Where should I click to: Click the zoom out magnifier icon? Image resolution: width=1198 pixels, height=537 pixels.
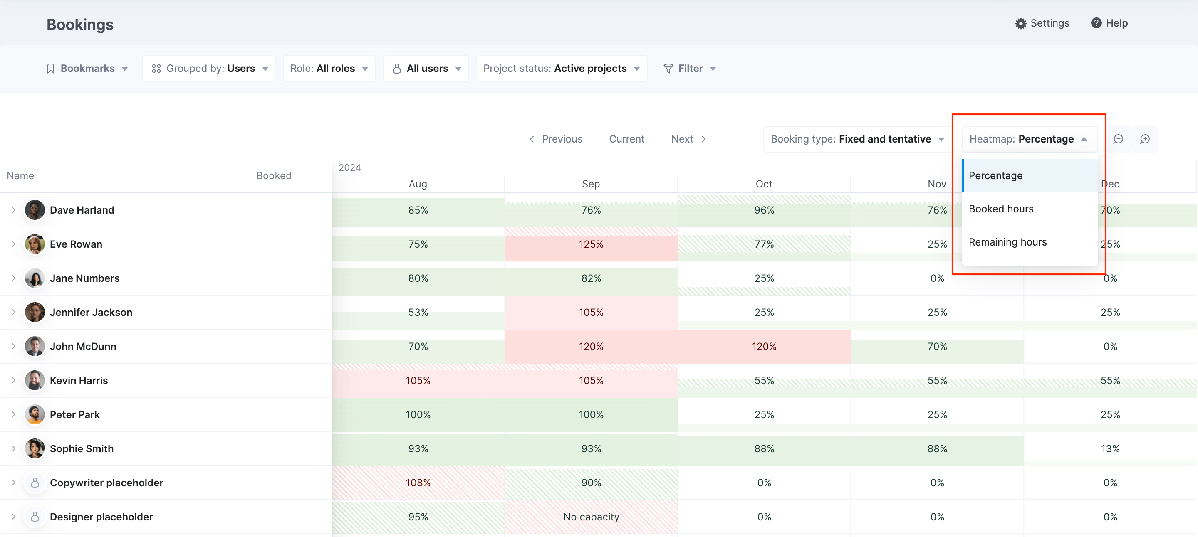click(x=1118, y=139)
